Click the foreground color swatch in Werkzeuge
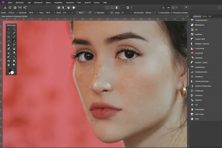This screenshot has height=148, width=222. click(10, 70)
